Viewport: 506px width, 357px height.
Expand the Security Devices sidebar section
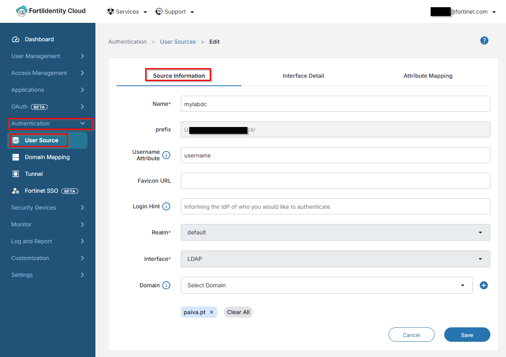[x=48, y=208]
